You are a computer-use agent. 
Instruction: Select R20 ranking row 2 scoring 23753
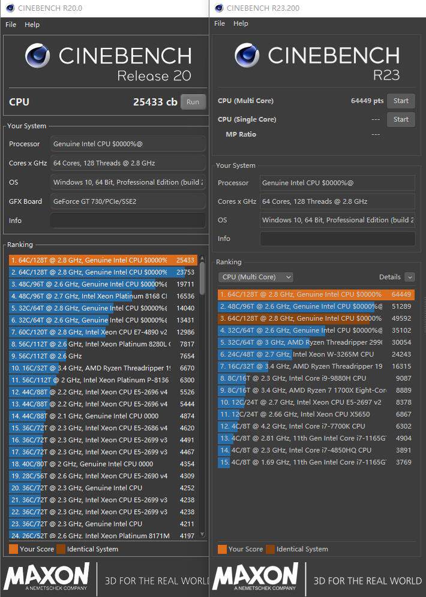coord(103,272)
